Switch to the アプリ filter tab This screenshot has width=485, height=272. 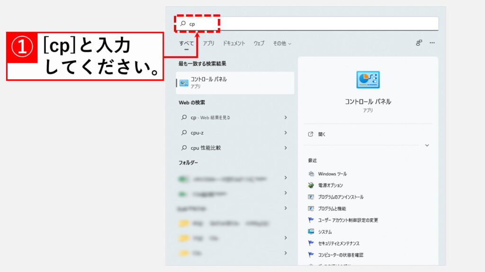pos(208,43)
